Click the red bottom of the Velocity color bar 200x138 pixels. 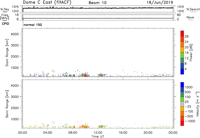[x=182, y=123]
